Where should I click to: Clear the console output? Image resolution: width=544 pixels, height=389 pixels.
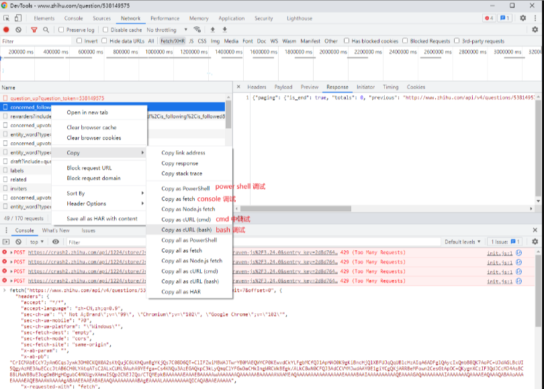click(x=18, y=241)
